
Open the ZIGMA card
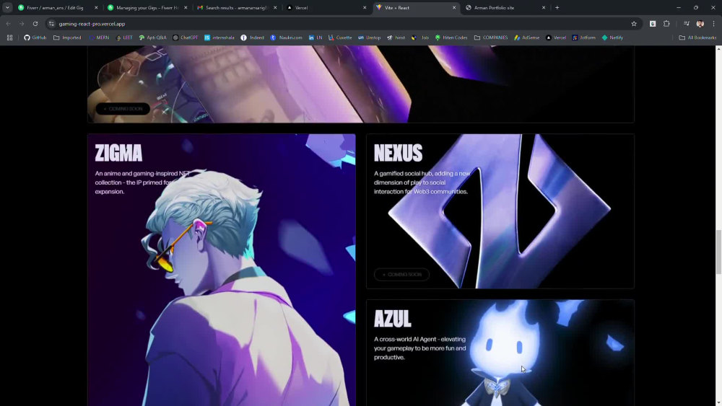[x=222, y=270]
